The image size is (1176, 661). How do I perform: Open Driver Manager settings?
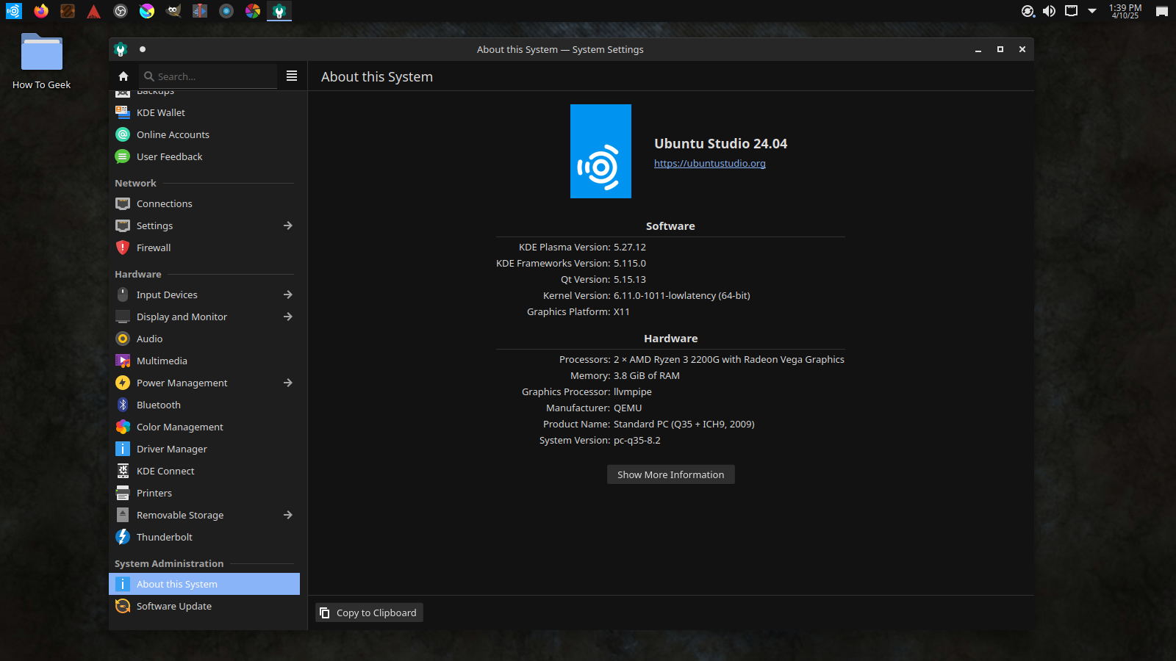tap(170, 449)
